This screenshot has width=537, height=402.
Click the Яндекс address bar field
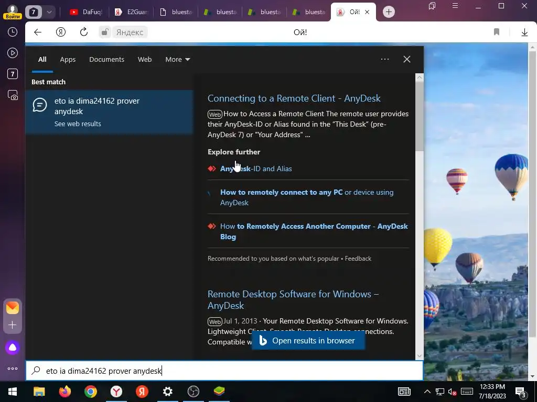point(130,32)
